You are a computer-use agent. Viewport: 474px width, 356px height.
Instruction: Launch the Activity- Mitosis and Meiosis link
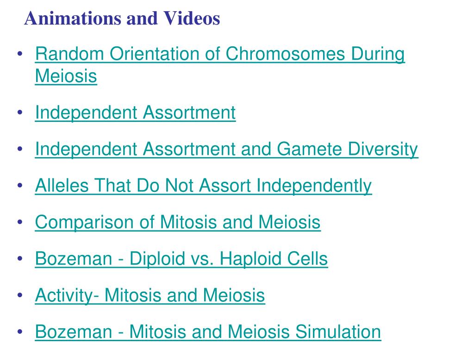(x=150, y=295)
